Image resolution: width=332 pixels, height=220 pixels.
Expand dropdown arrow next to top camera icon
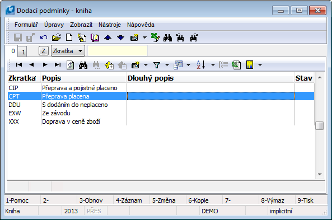[144, 38]
